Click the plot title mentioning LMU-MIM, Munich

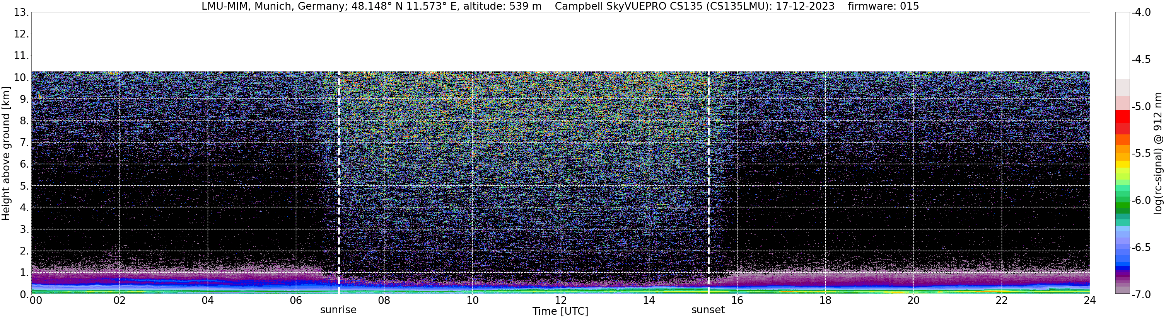click(x=560, y=6)
